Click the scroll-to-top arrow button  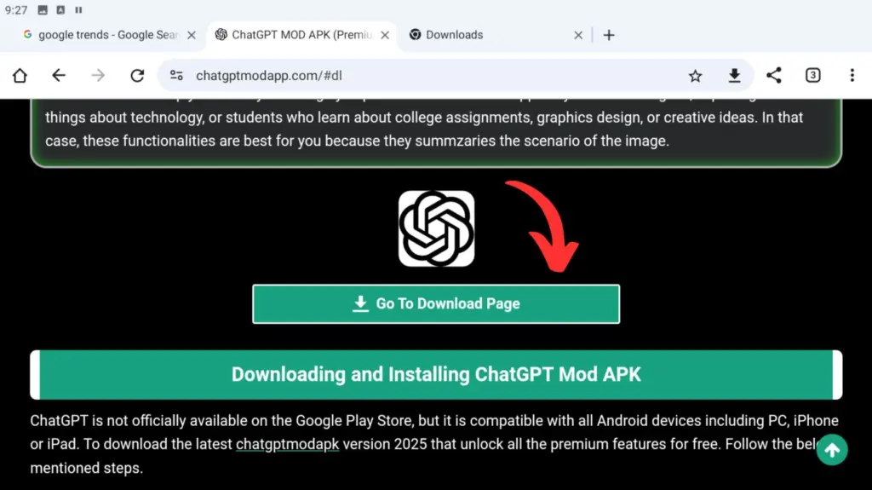[832, 449]
